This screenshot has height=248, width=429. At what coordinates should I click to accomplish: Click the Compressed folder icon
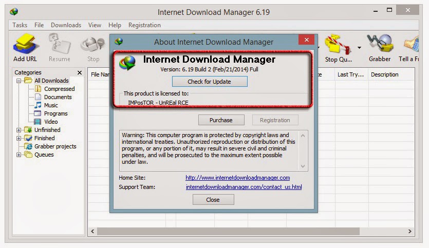tap(38, 89)
